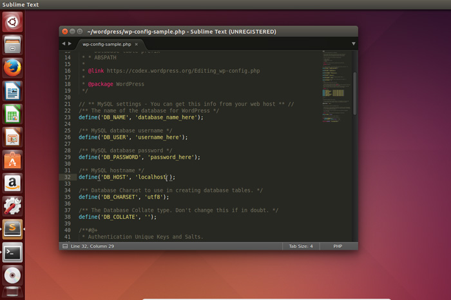Close the wp-config-sample.php tab
This screenshot has height=300, width=451.
[x=137, y=44]
